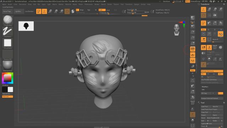Toggle L.Sym local symmetry on right shelf
227x128 pixels.
pyautogui.click(x=193, y=60)
